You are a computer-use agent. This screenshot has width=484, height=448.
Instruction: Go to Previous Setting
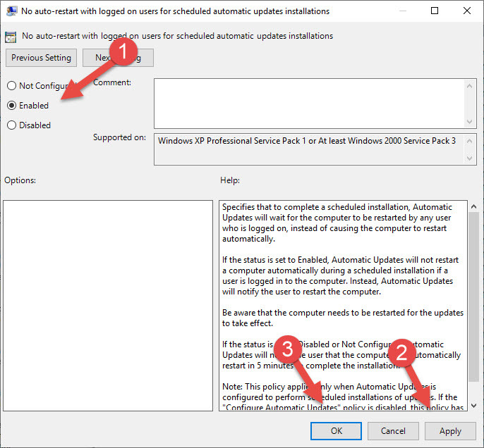point(41,58)
